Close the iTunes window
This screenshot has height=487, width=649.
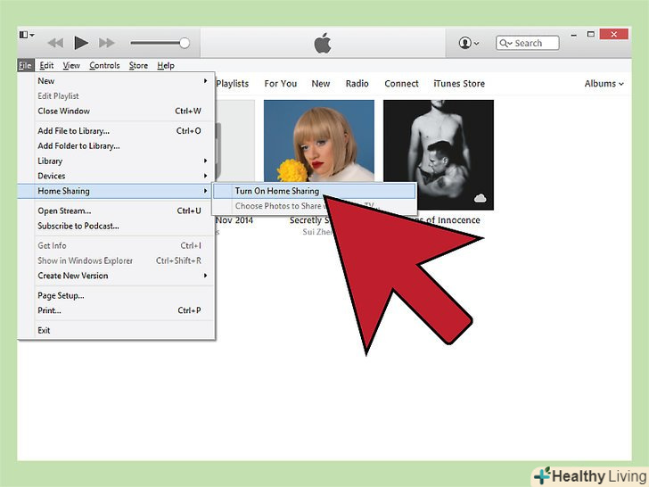coord(614,34)
